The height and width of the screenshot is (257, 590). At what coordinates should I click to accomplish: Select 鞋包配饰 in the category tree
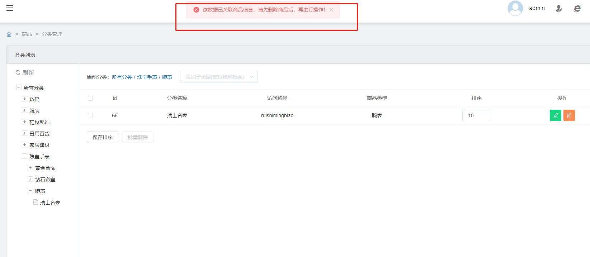click(x=39, y=122)
